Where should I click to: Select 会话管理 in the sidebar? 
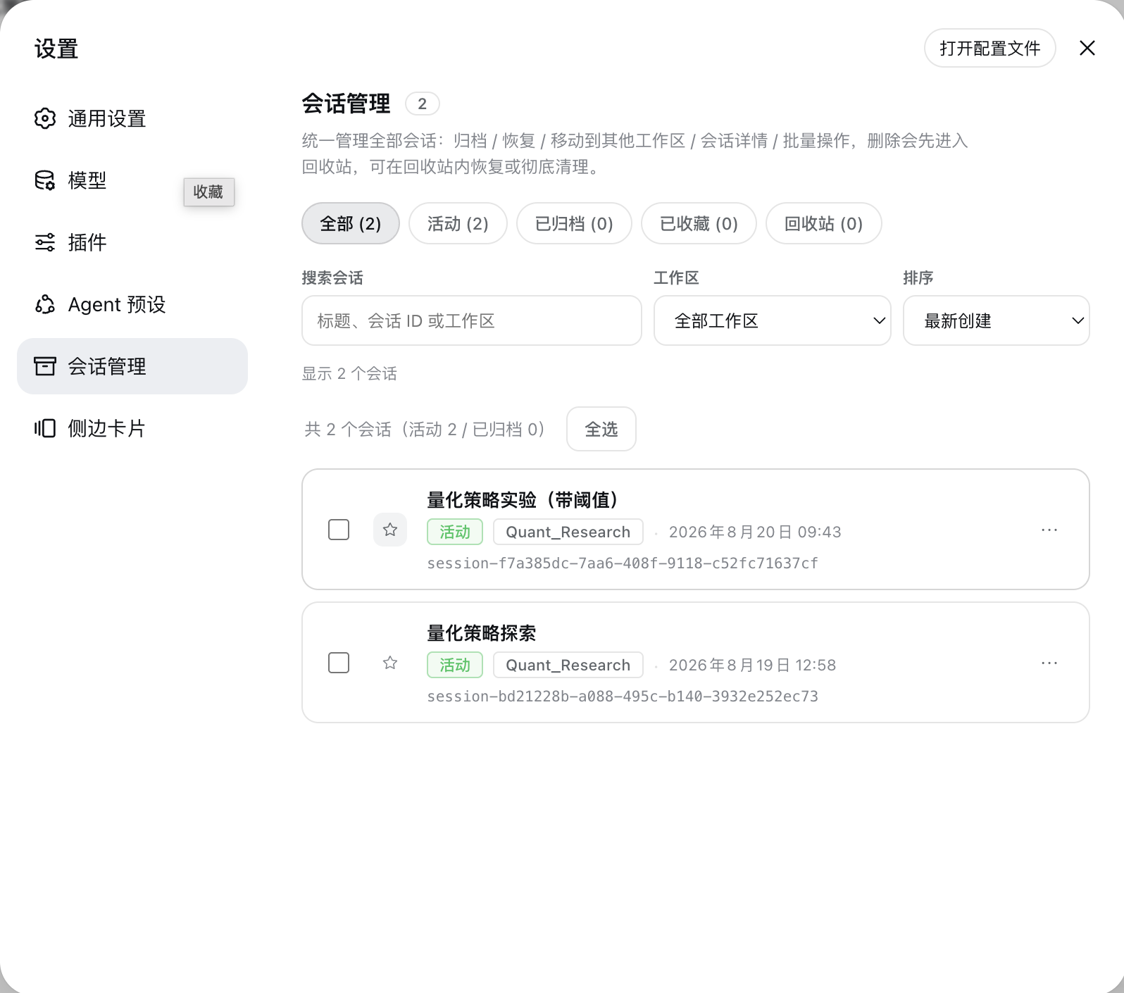132,366
